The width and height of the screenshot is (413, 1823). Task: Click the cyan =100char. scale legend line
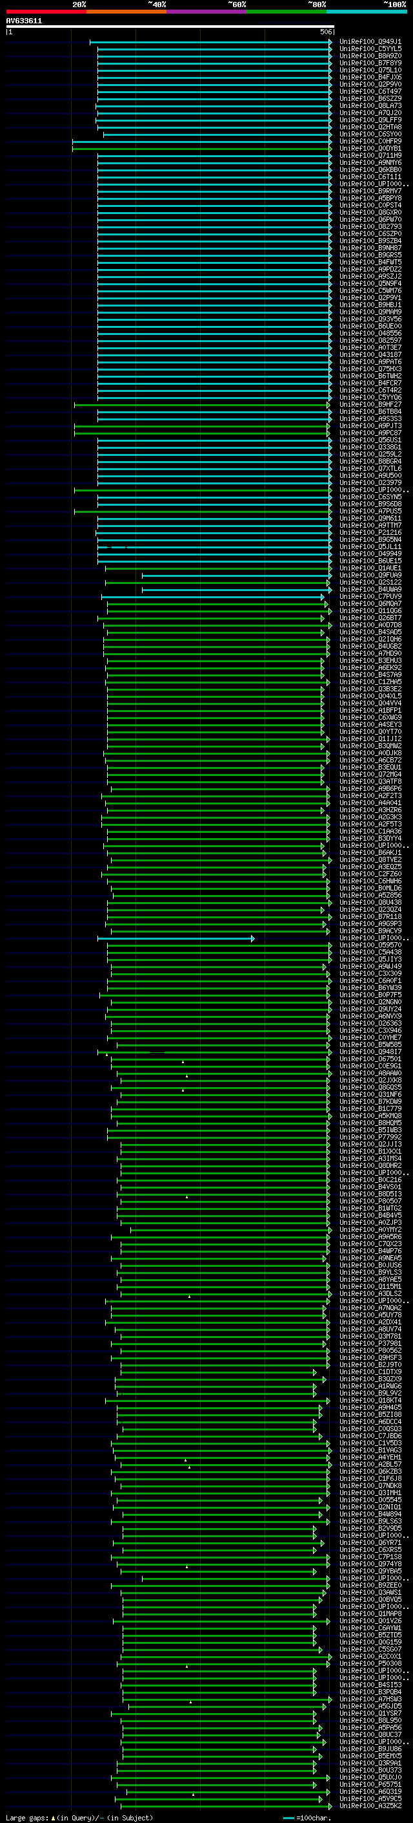point(288,1817)
